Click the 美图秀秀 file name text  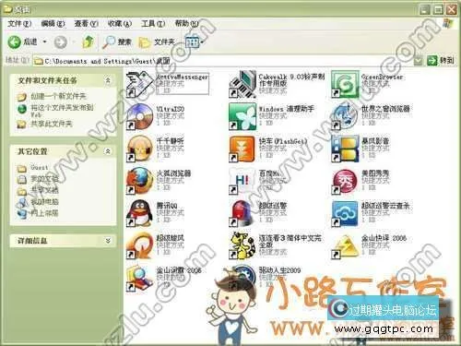(x=375, y=173)
